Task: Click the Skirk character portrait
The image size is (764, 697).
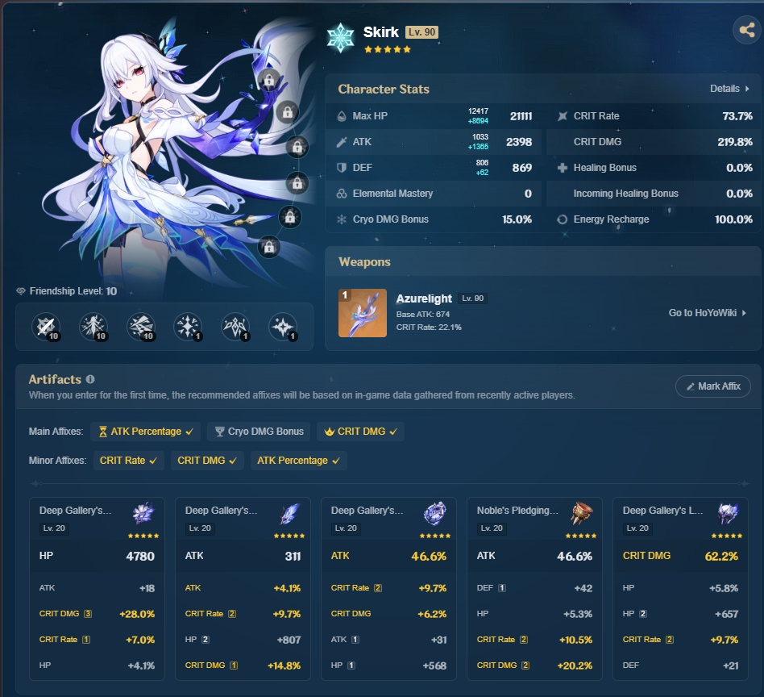Action: click(x=166, y=151)
